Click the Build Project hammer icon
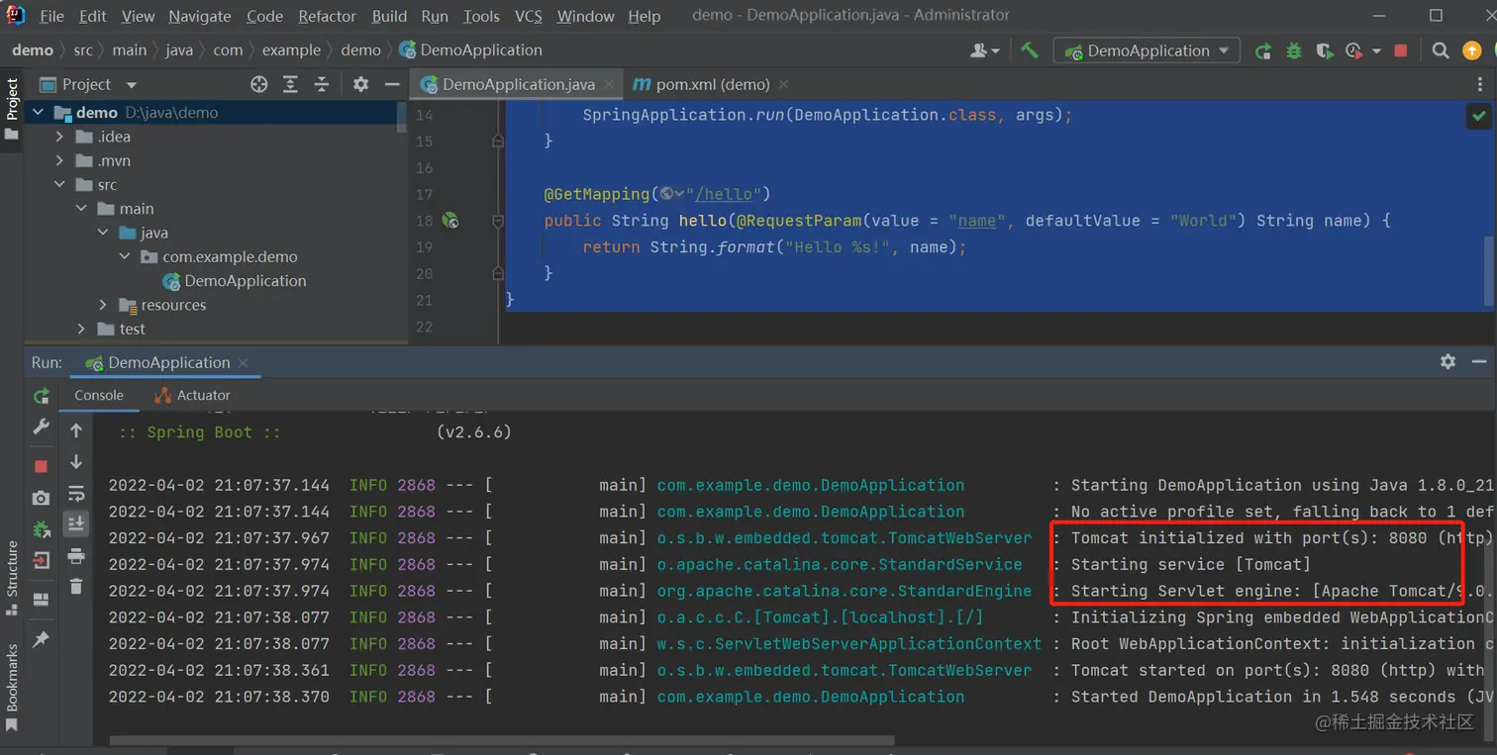The width and height of the screenshot is (1497, 755). click(1030, 50)
